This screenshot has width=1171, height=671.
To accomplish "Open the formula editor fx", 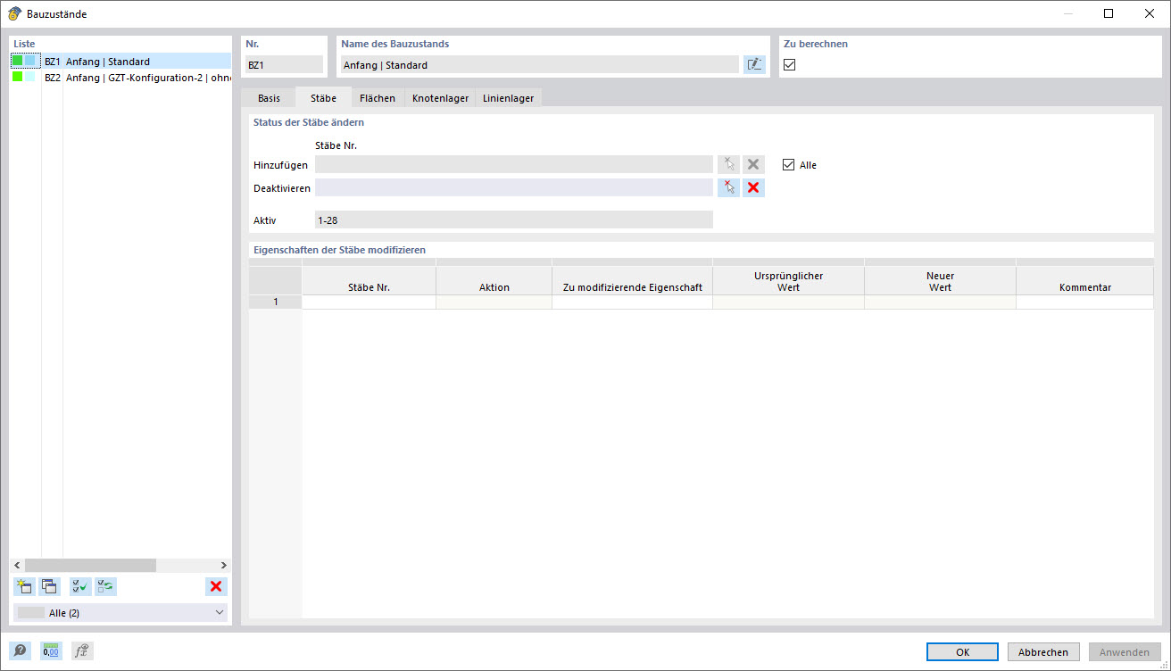I will tap(81, 650).
